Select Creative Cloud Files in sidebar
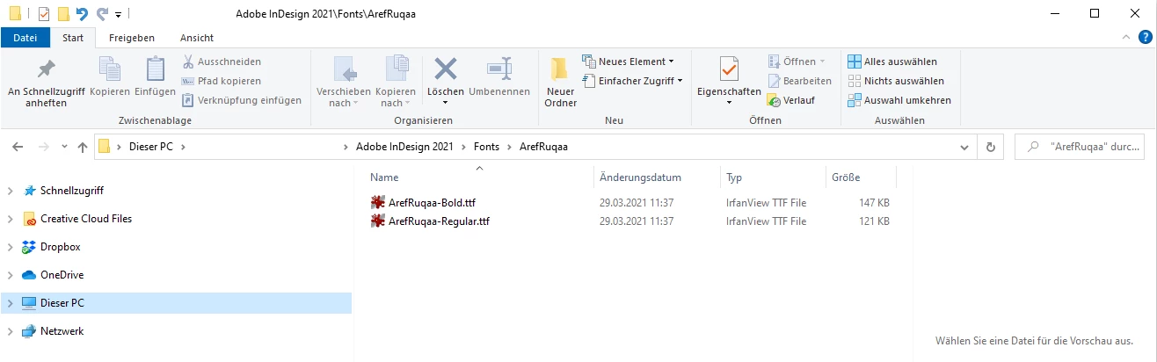1157x362 pixels. tap(86, 219)
